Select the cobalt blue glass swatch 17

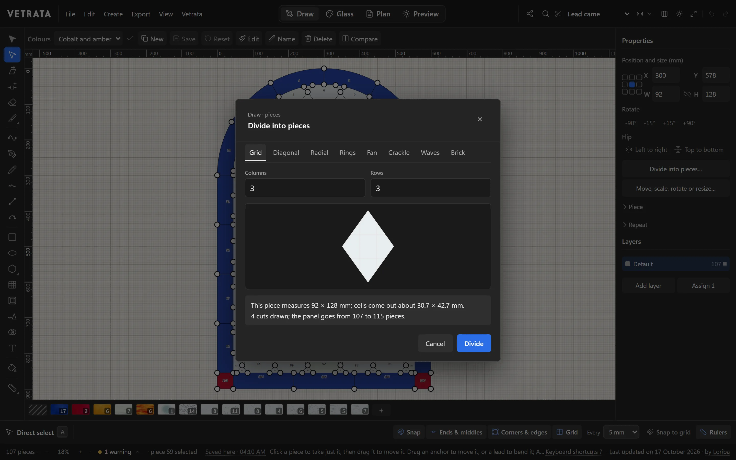pos(59,410)
